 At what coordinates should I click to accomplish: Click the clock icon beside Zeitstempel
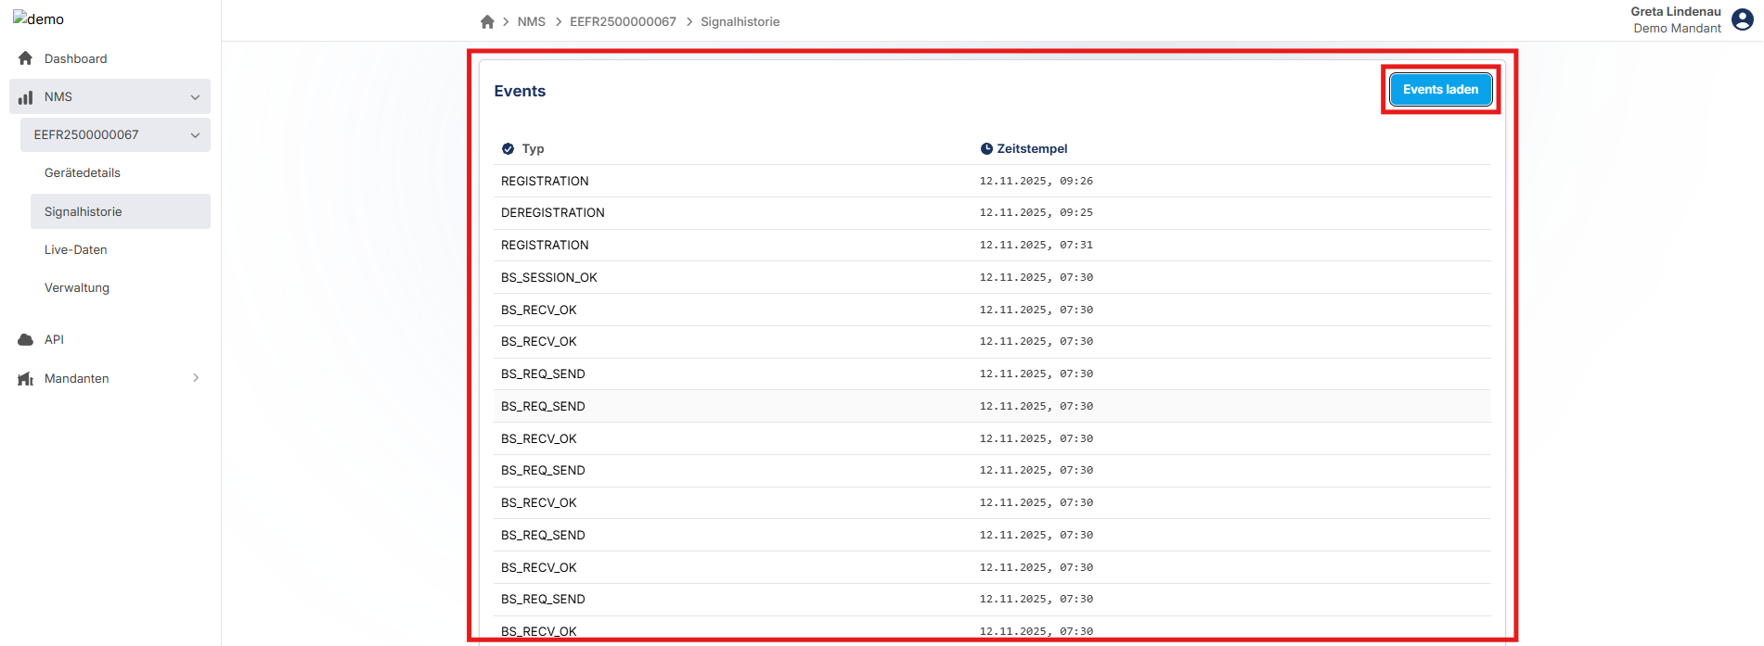pyautogui.click(x=986, y=148)
